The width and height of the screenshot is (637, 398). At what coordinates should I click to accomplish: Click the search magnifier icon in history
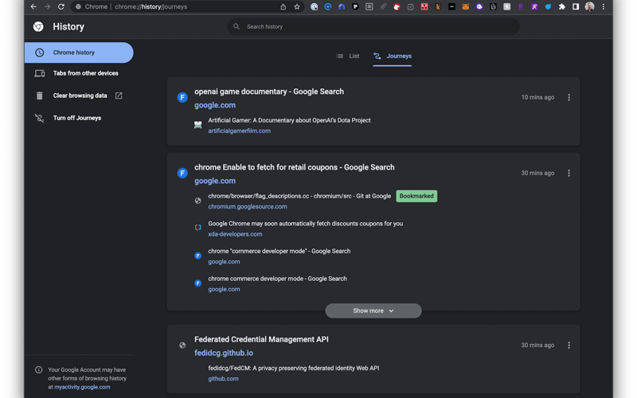[236, 26]
